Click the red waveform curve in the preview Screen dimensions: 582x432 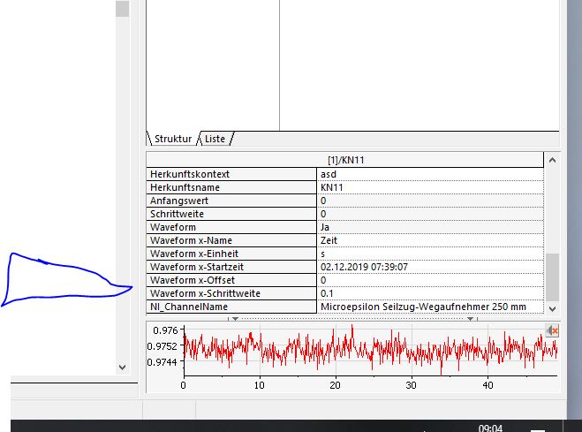(370, 350)
